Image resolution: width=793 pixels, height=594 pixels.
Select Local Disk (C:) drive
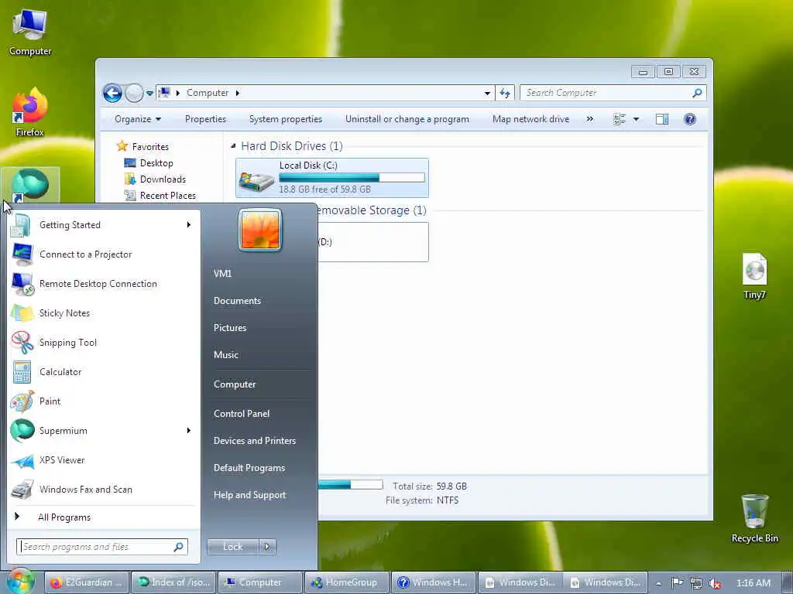pos(331,177)
